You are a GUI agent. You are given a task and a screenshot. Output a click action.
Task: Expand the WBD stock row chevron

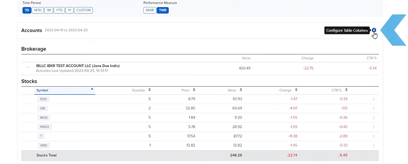click(374, 145)
